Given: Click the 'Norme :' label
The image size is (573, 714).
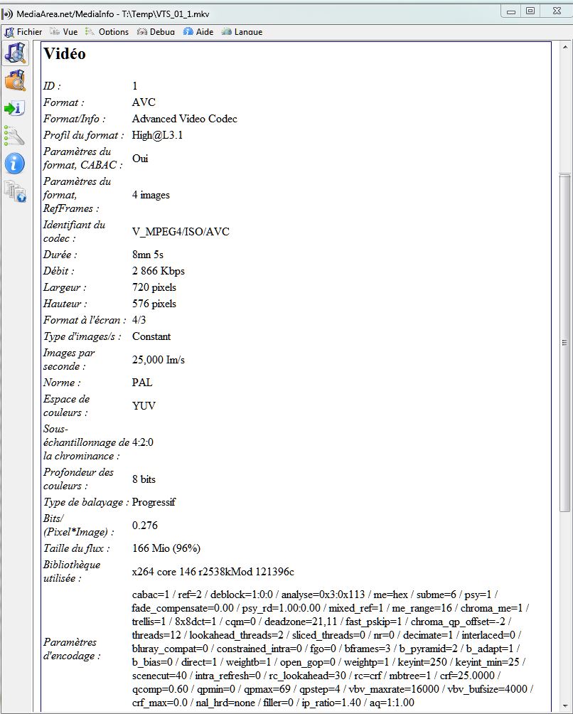Looking at the screenshot, I should pos(62,382).
